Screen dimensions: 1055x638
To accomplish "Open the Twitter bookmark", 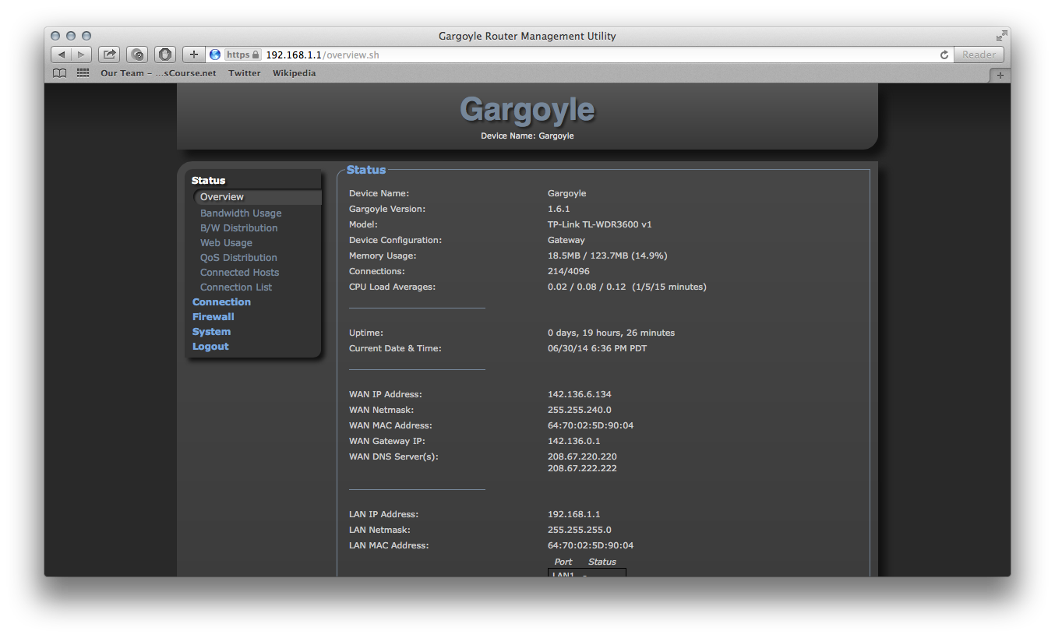I will click(x=245, y=73).
